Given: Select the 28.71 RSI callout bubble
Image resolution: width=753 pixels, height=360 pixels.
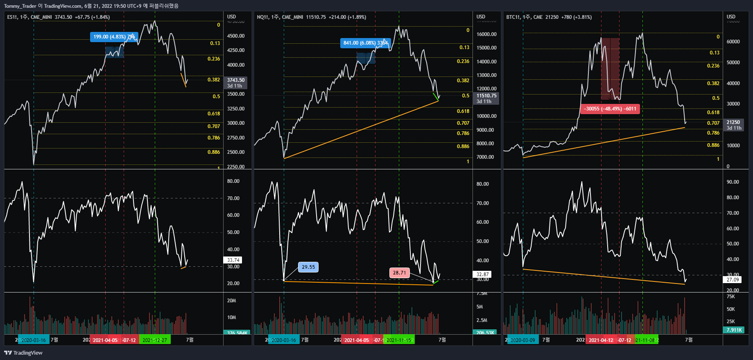Looking at the screenshot, I should 399,273.
